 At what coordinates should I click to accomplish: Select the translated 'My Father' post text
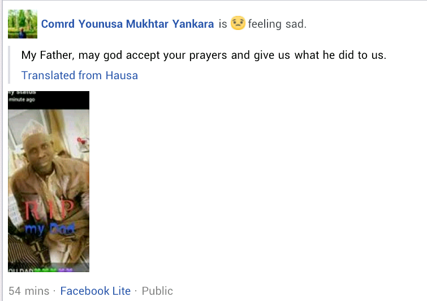coord(204,55)
